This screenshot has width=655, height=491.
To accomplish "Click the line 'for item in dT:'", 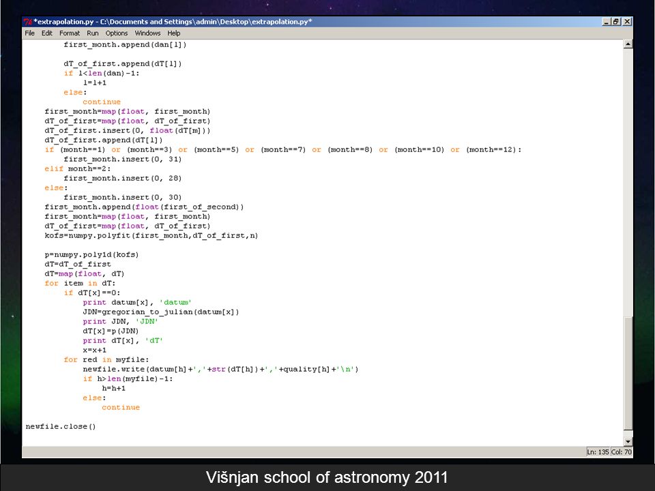I will pyautogui.click(x=80, y=283).
